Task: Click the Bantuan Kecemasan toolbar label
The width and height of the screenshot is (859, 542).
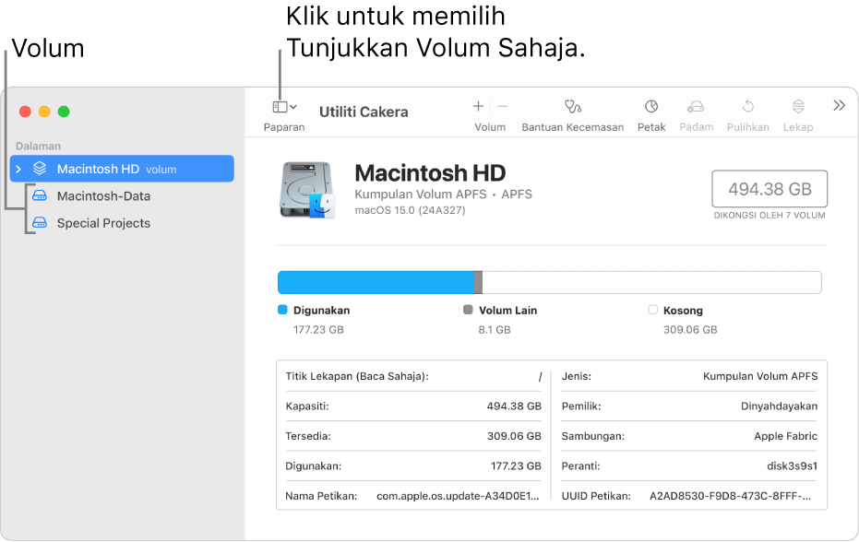Action: [572, 127]
